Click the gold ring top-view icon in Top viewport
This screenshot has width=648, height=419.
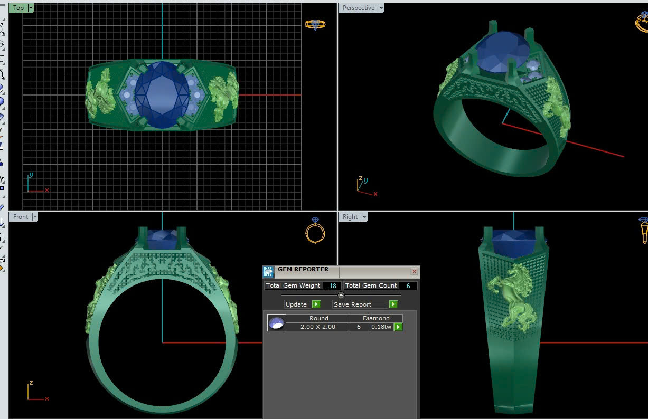pos(315,24)
